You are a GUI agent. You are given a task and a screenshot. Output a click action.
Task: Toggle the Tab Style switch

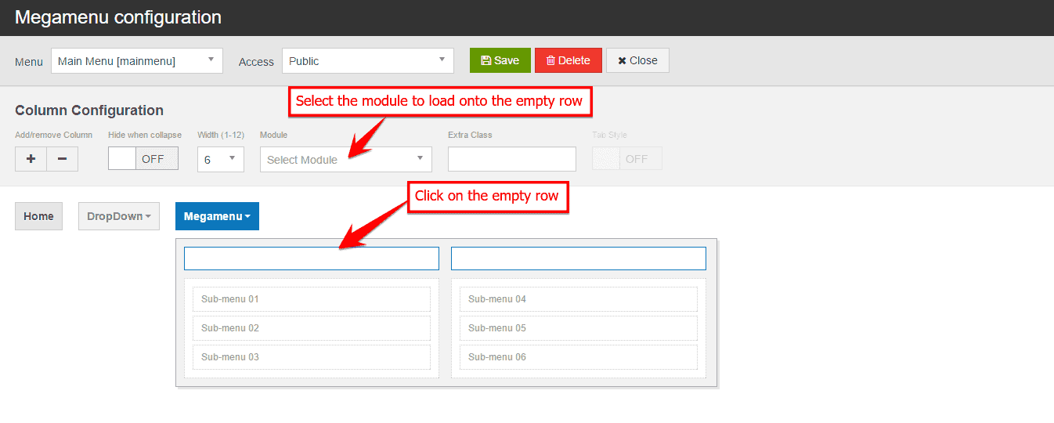point(626,158)
